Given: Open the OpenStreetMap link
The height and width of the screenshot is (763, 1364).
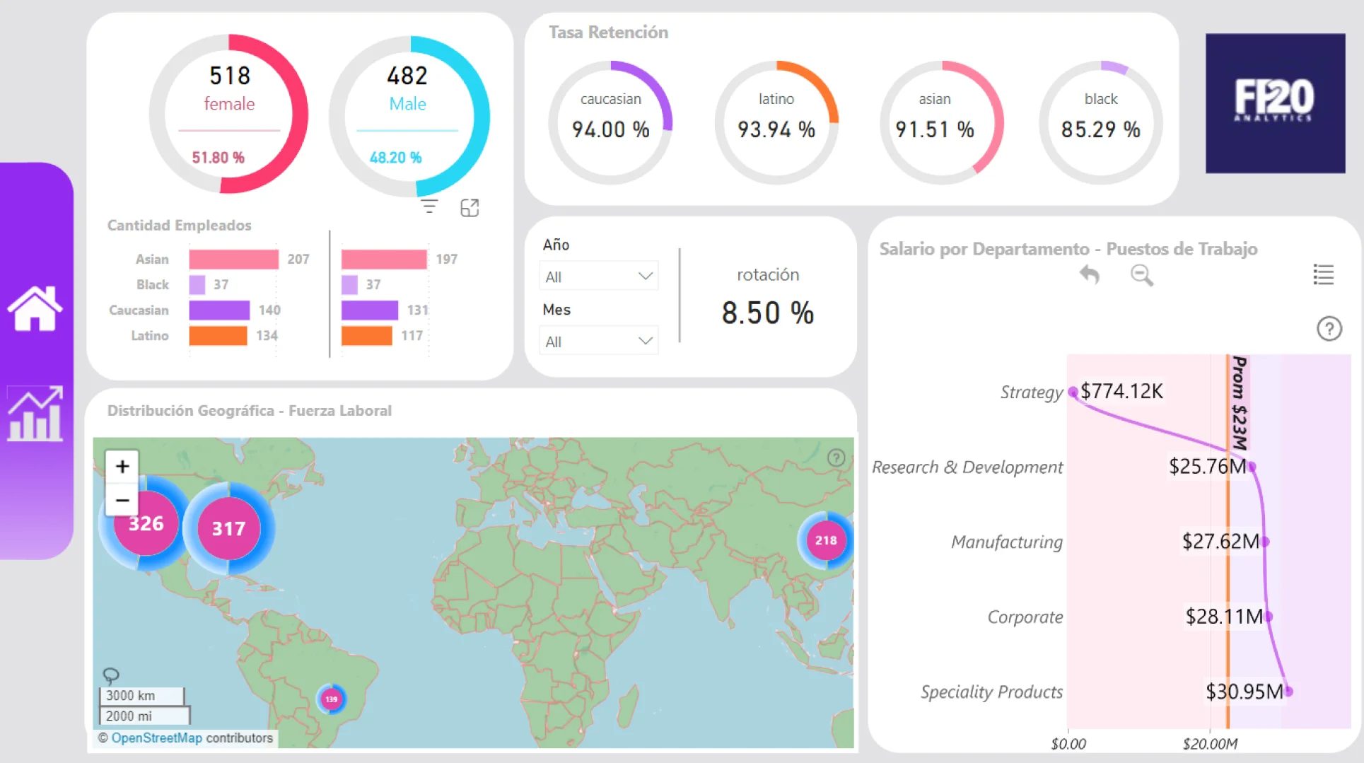Looking at the screenshot, I should point(156,738).
